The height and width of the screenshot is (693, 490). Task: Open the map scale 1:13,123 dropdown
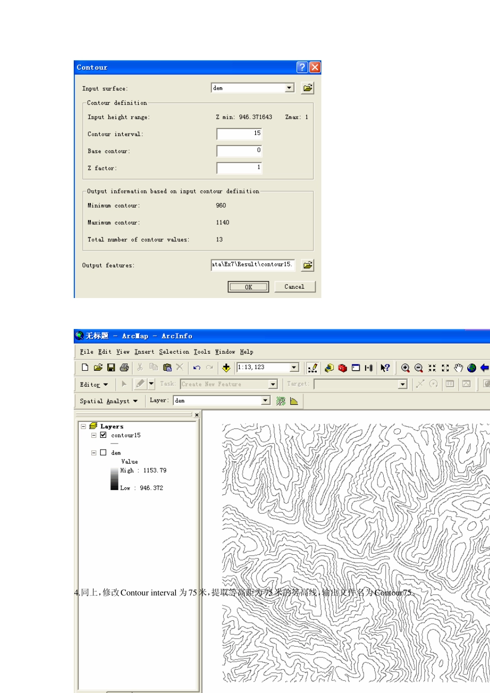click(x=294, y=368)
